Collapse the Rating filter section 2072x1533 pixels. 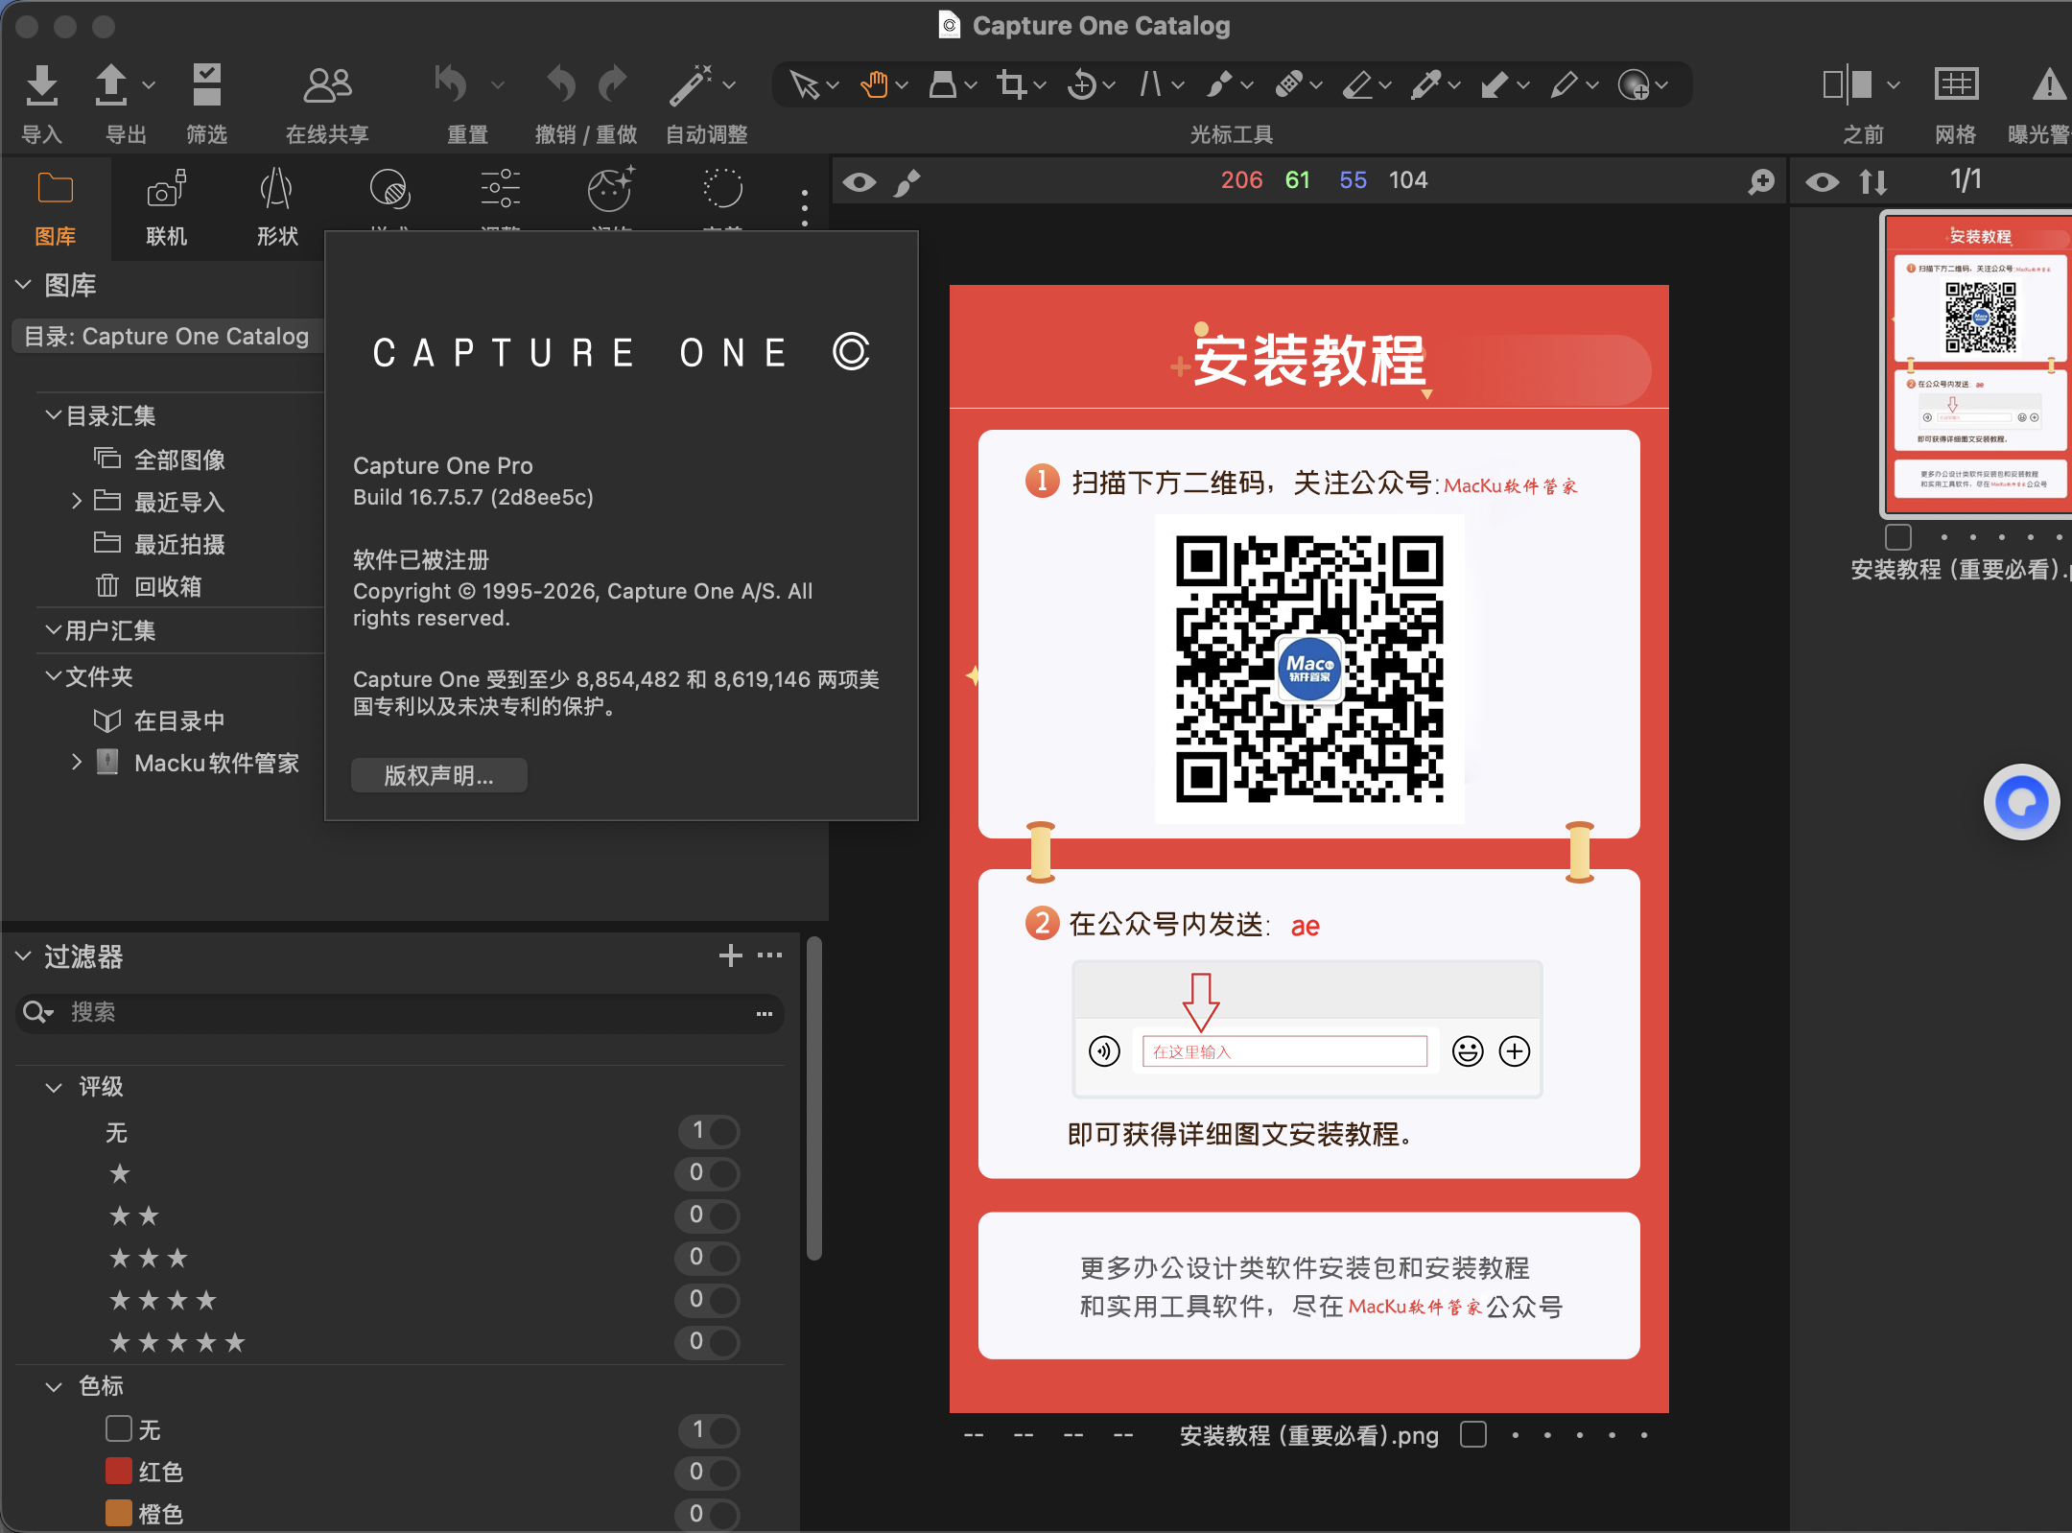(55, 1087)
